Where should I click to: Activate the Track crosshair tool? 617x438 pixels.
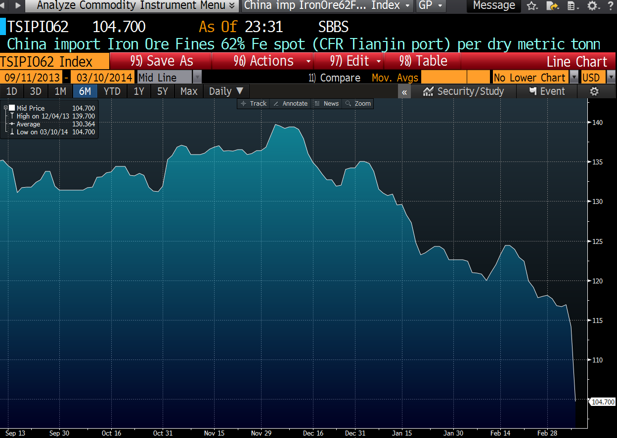(x=254, y=104)
